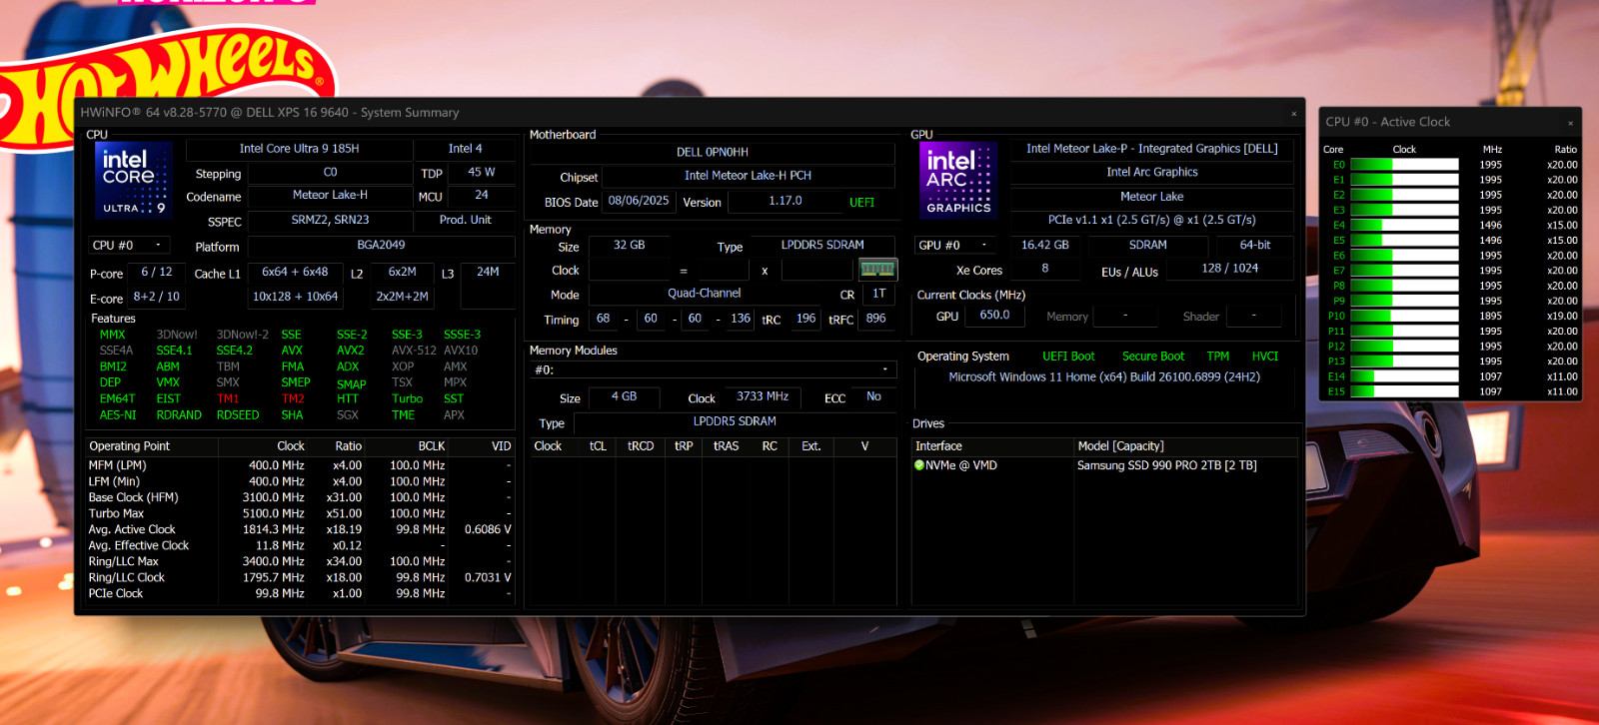Click the P10 row x19.00 ratio
This screenshot has width=1599, height=725.
[1562, 316]
